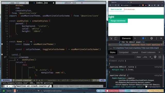Close the _app.jsx editor tab

point(25,3)
